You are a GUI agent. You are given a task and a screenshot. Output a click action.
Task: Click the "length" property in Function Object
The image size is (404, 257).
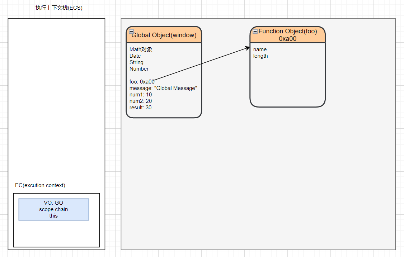pos(260,56)
